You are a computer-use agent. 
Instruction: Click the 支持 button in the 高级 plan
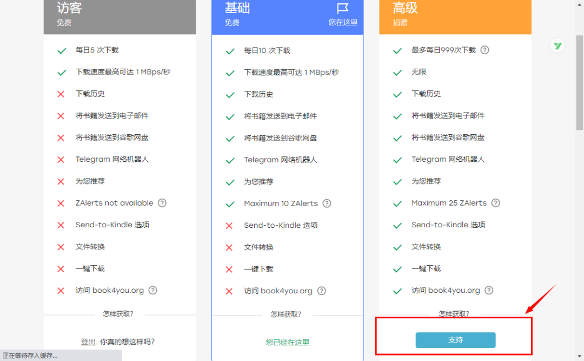click(x=455, y=340)
